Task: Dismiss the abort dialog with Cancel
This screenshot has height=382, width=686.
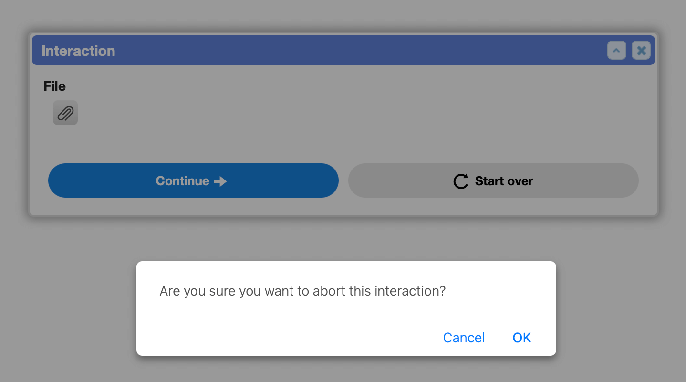Action: 464,338
